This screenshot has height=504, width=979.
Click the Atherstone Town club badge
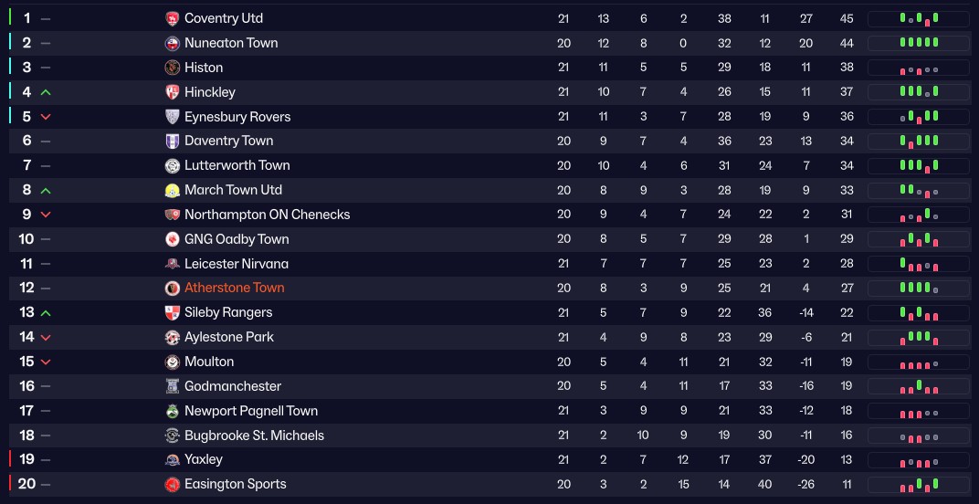pyautogui.click(x=173, y=288)
